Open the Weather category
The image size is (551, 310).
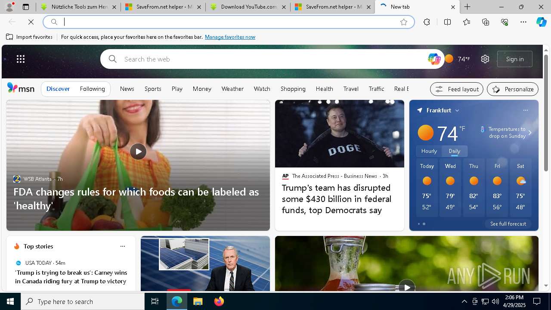point(232,89)
